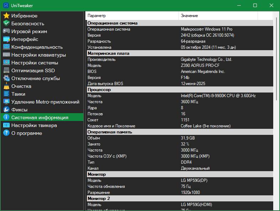Viewport: 280px width, 211px height.
Task: Open Удаление Metro-приложений page
Action: (42, 102)
